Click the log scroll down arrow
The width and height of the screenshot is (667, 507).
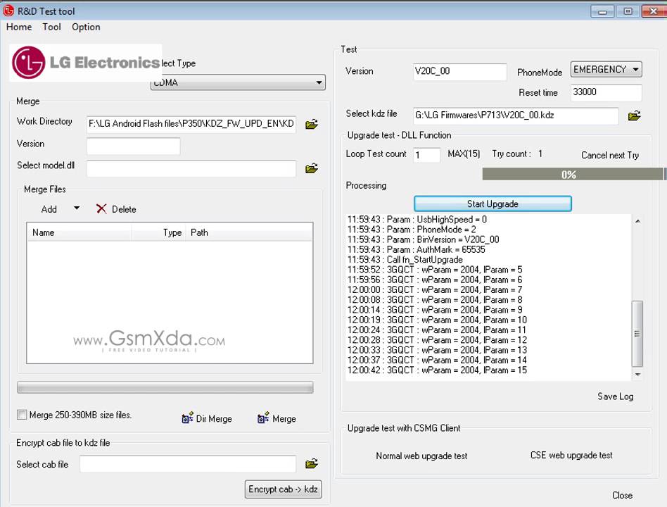pyautogui.click(x=637, y=374)
